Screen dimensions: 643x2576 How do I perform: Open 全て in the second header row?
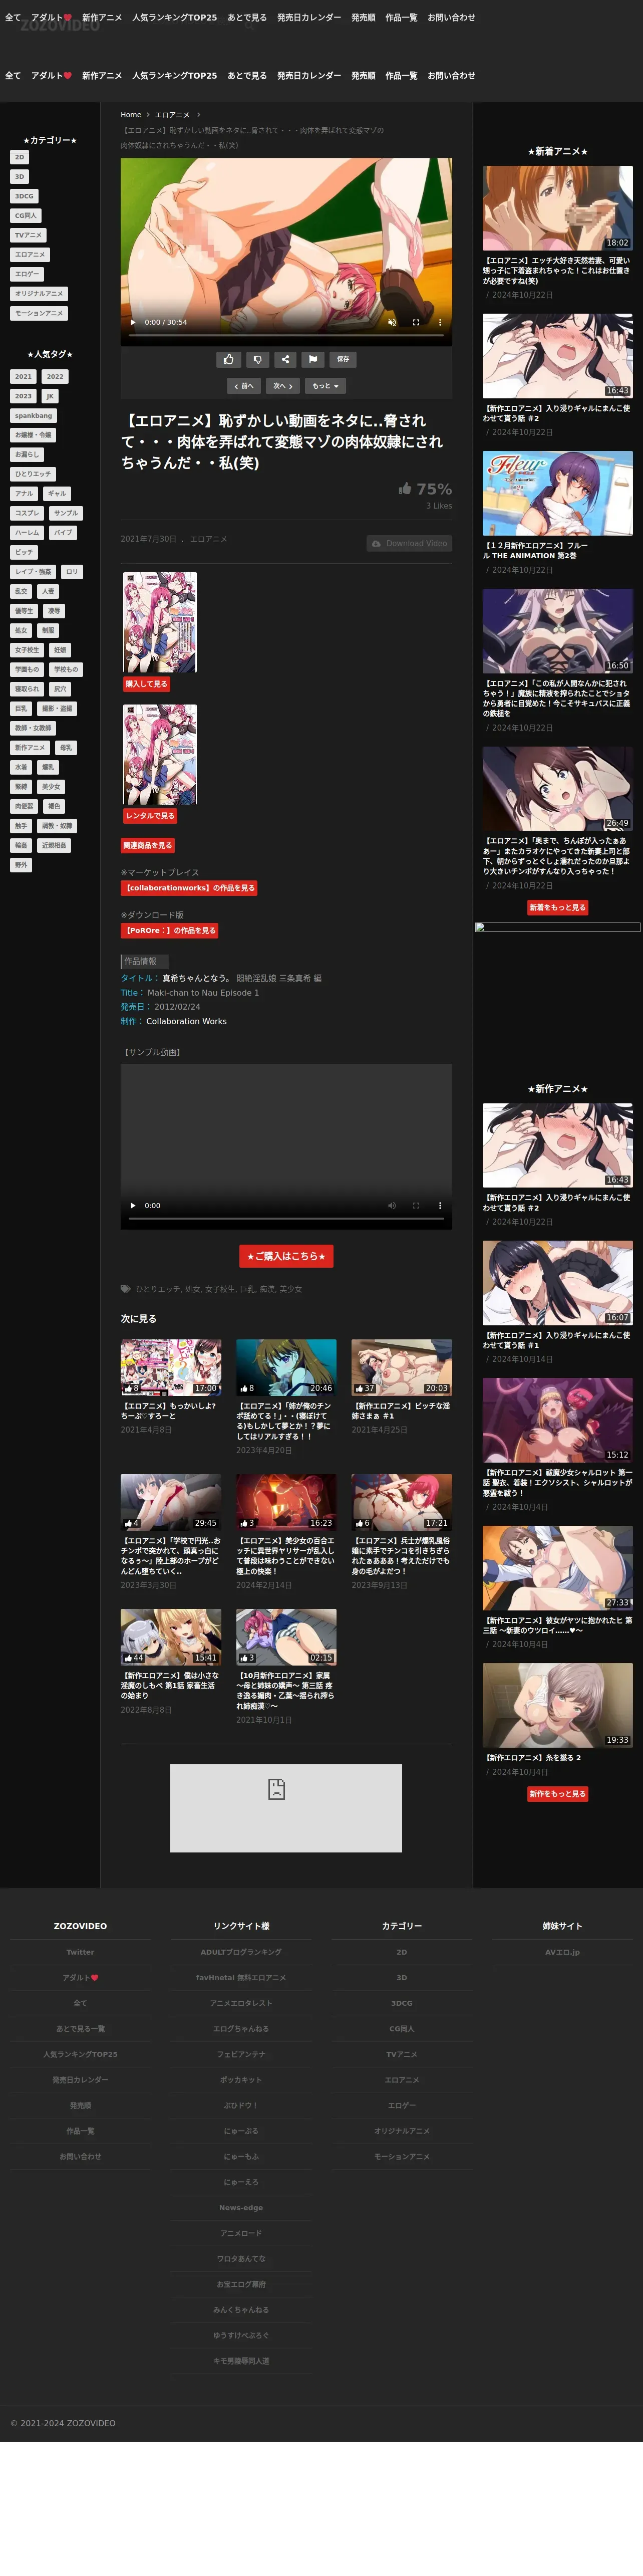(x=13, y=76)
